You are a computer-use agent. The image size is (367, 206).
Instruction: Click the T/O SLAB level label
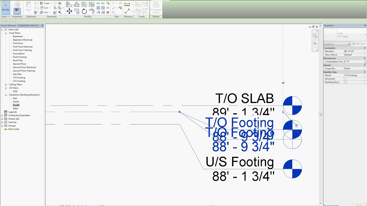point(245,98)
